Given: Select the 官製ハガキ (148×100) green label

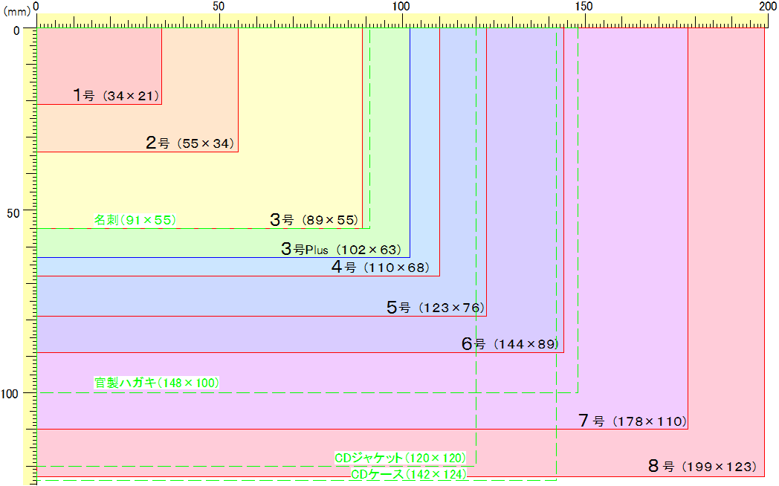Looking at the screenshot, I should point(156,383).
